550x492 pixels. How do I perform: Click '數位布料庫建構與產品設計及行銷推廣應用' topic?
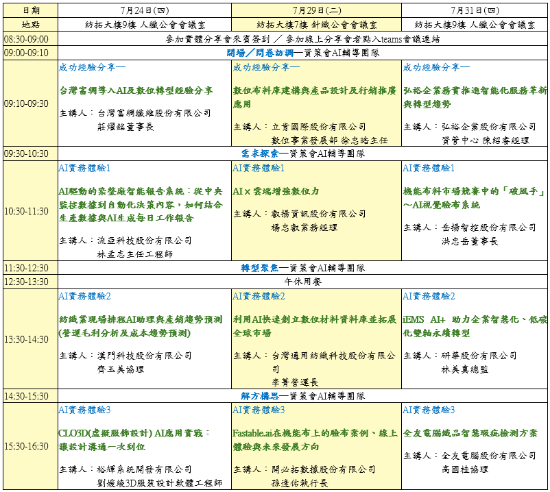tap(315, 97)
